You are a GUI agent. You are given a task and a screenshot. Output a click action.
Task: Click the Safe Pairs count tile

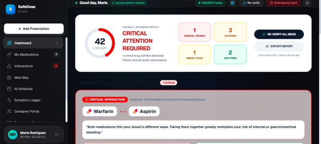[230, 54]
